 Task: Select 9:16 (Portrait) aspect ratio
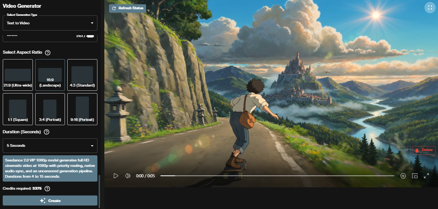[x=82, y=109]
